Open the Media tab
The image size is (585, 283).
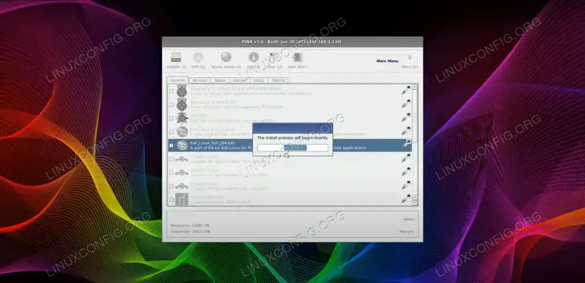click(220, 80)
